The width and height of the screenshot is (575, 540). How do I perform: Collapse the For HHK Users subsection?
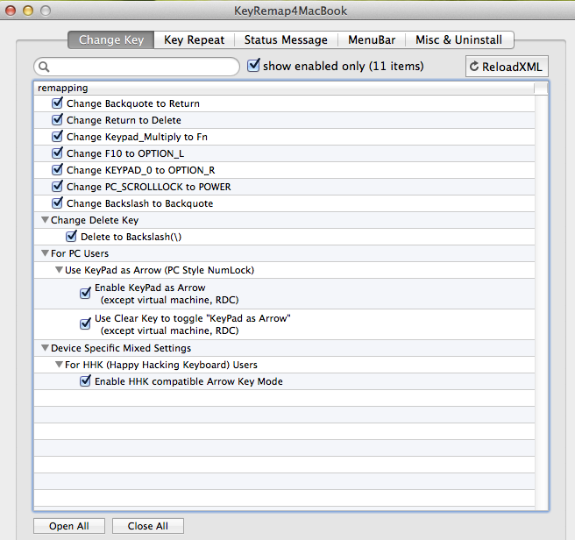(59, 365)
